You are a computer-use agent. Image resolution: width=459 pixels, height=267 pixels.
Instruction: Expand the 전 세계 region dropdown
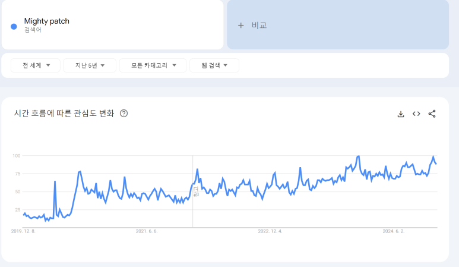coord(36,65)
